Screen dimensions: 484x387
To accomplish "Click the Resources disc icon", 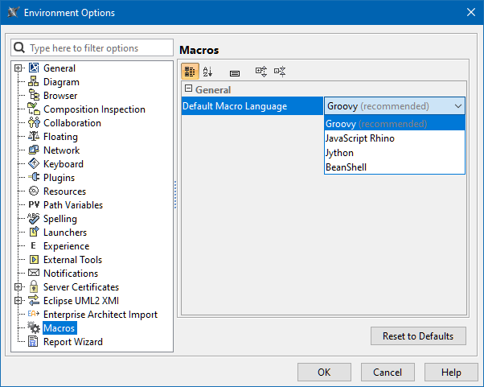I will pos(34,191).
